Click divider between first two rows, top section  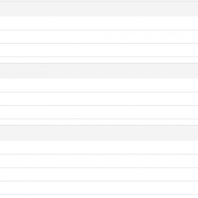(99, 30)
